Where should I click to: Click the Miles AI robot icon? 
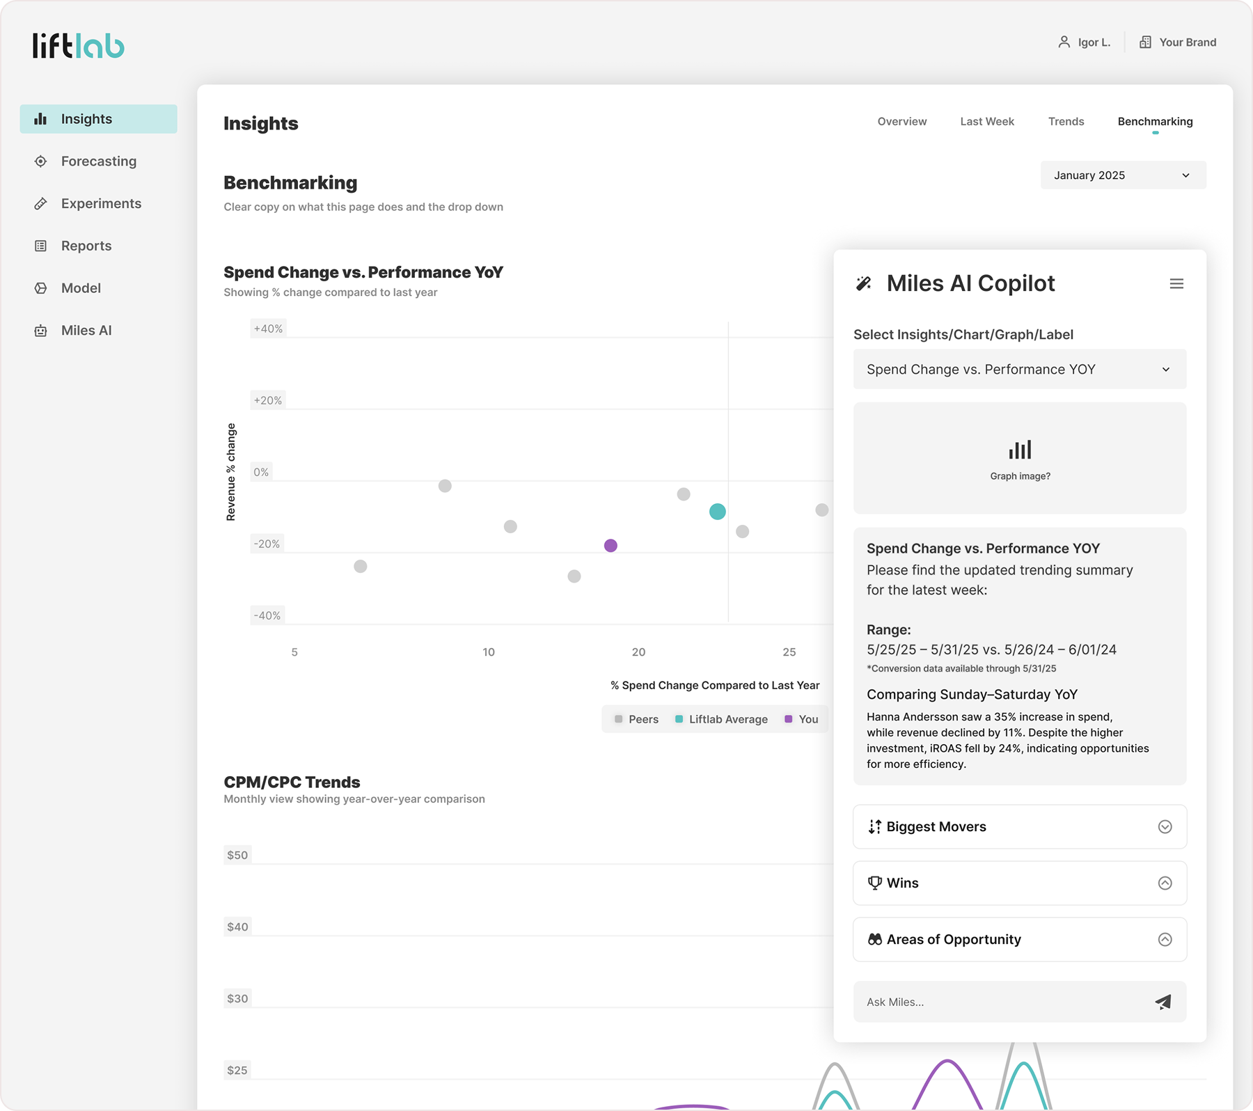point(40,331)
